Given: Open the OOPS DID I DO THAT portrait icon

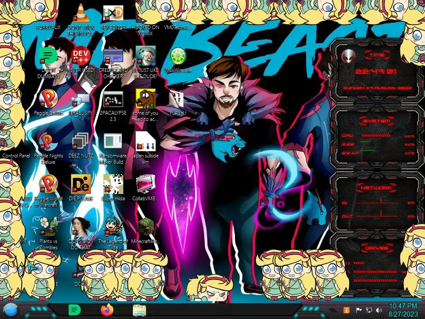Looking at the screenshot, I should point(81,233).
